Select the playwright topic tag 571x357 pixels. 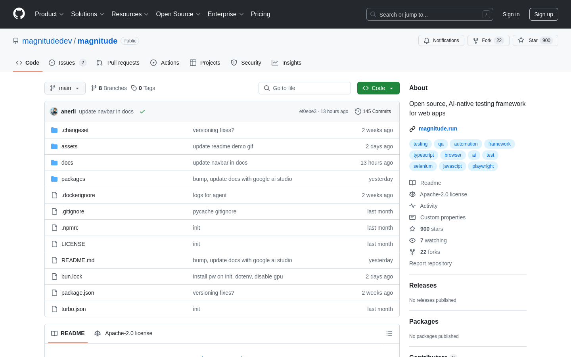[483, 166]
